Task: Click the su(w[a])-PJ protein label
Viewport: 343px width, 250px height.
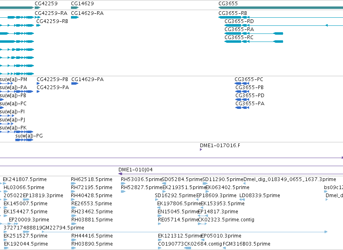Action: pyautogui.click(x=12, y=120)
